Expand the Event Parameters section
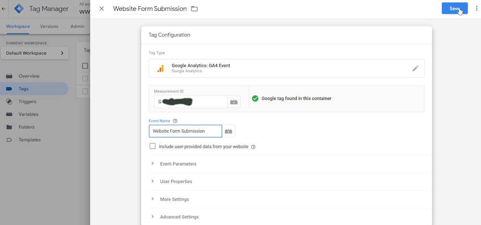 point(178,164)
